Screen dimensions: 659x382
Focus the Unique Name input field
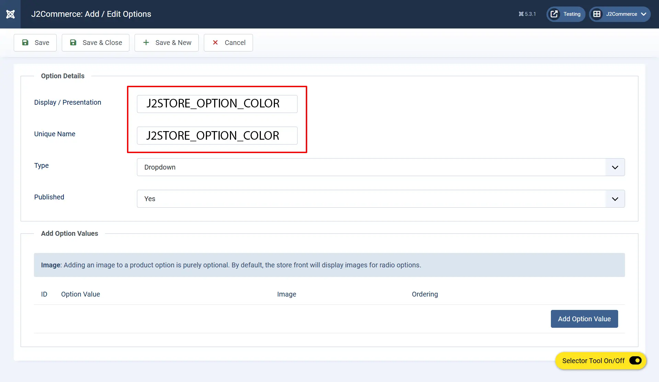click(217, 136)
